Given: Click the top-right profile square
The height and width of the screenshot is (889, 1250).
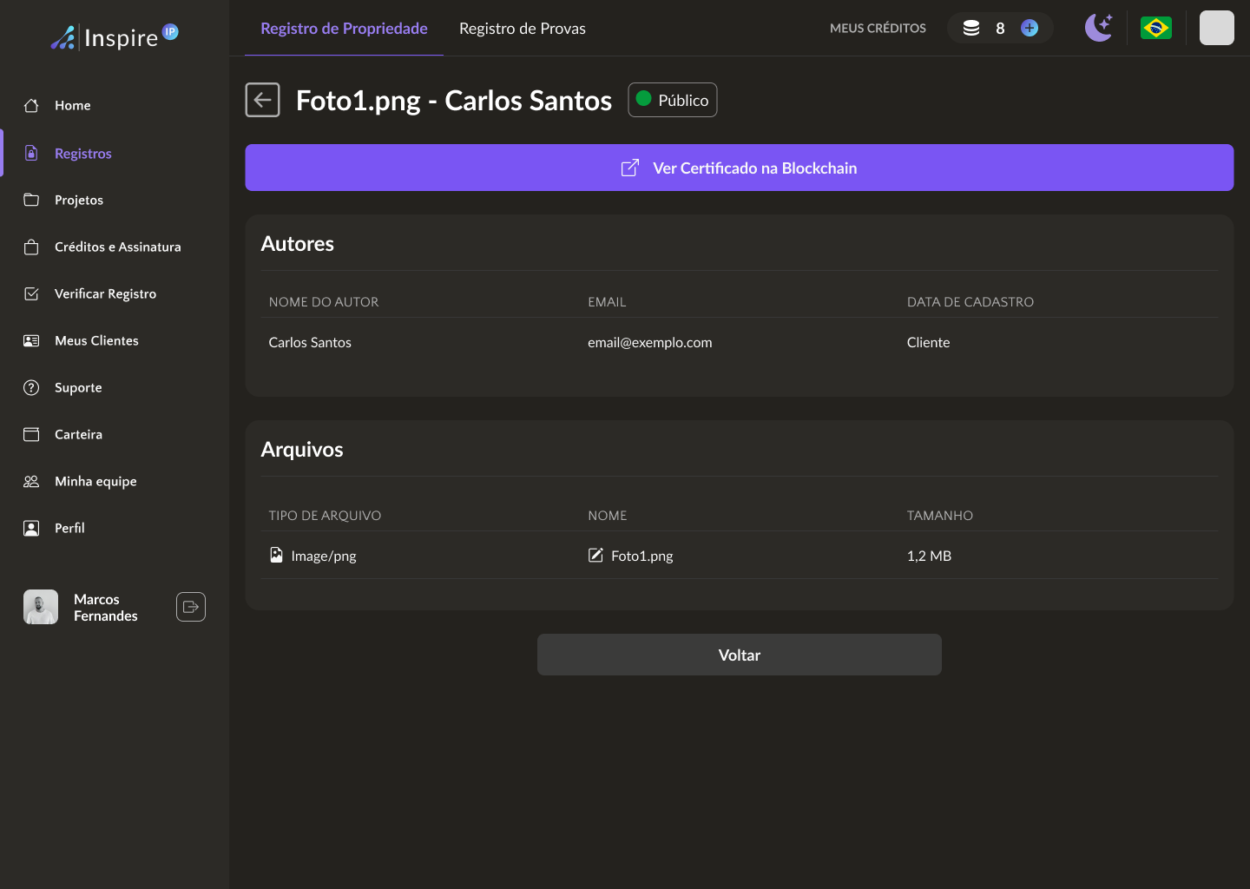Looking at the screenshot, I should (x=1216, y=28).
